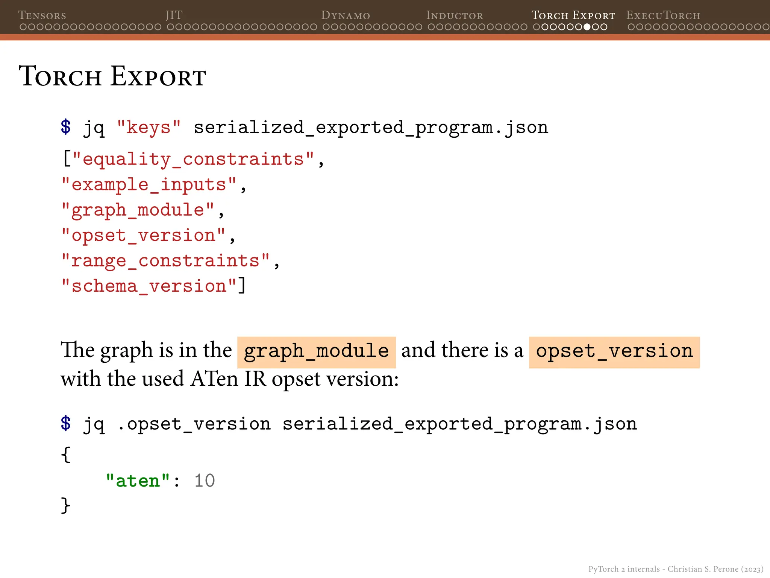The image size is (770, 578).
Task: Select the "opset_version" key in the list
Action: (x=143, y=236)
